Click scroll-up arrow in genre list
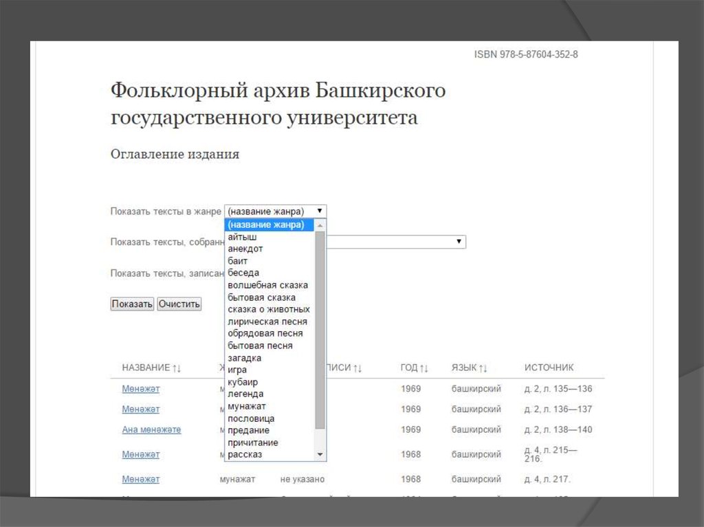This screenshot has width=704, height=527. pyautogui.click(x=320, y=225)
